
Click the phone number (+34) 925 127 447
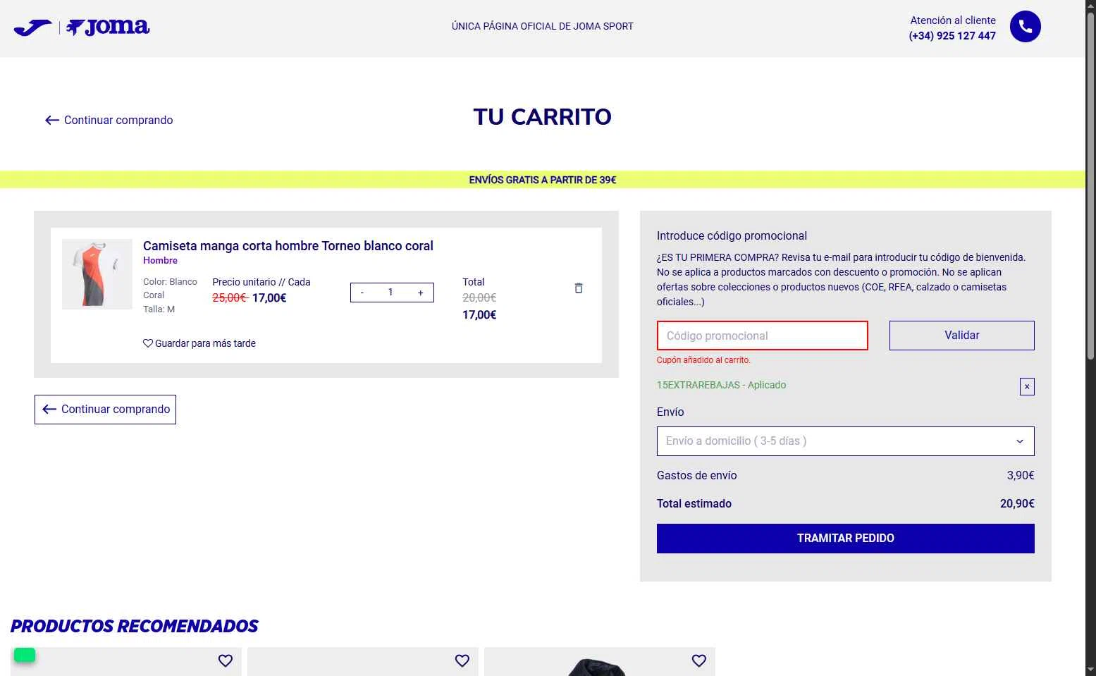coord(952,36)
